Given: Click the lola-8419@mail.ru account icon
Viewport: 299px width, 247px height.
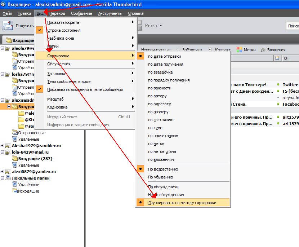Looking at the screenshot, I should click(x=8, y=152).
